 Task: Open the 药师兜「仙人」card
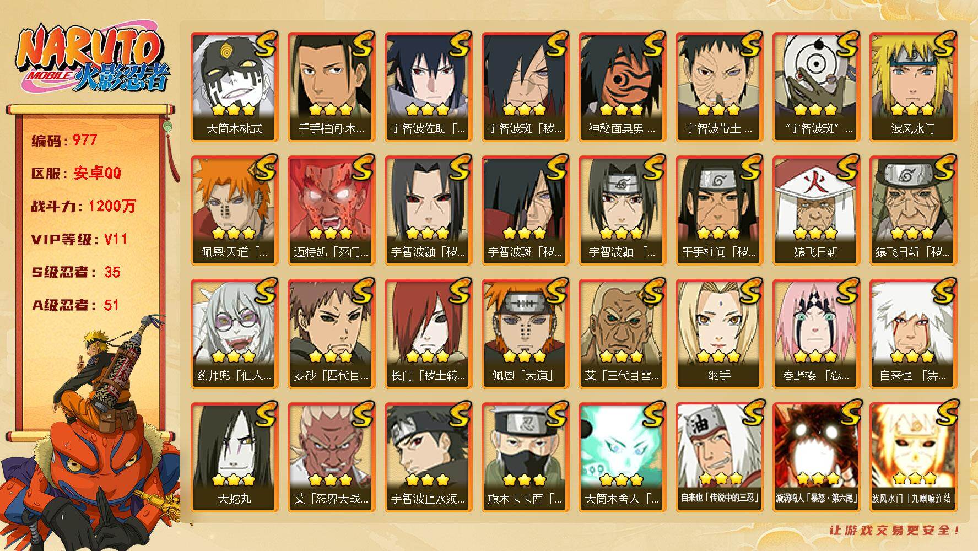234,334
